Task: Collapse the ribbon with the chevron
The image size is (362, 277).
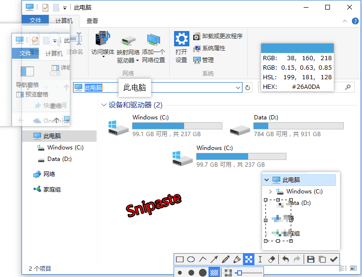Action: point(345,21)
